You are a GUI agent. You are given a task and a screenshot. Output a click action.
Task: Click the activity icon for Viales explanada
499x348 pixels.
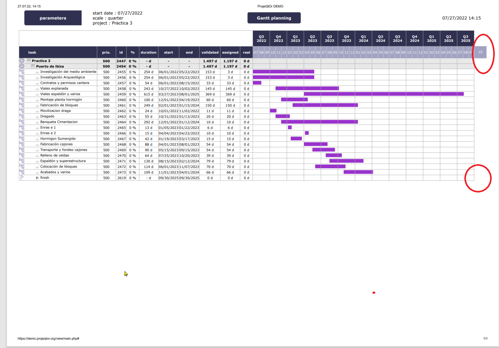coord(22,88)
